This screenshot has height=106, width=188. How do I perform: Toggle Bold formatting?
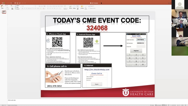click(x=23, y=9)
